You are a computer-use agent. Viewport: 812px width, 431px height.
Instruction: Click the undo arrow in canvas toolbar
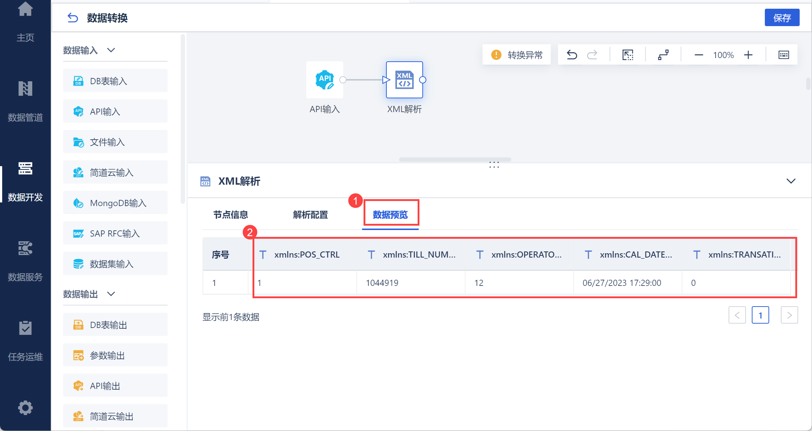tap(572, 55)
